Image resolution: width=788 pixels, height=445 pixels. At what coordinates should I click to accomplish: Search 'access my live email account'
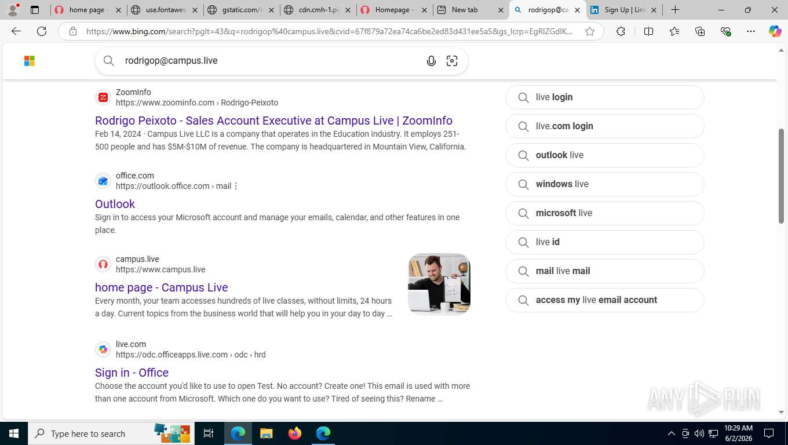(x=605, y=300)
